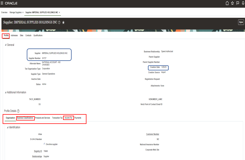This screenshot has height=160, width=245.
Task: Open the Contacts tab
Action: tap(28, 35)
